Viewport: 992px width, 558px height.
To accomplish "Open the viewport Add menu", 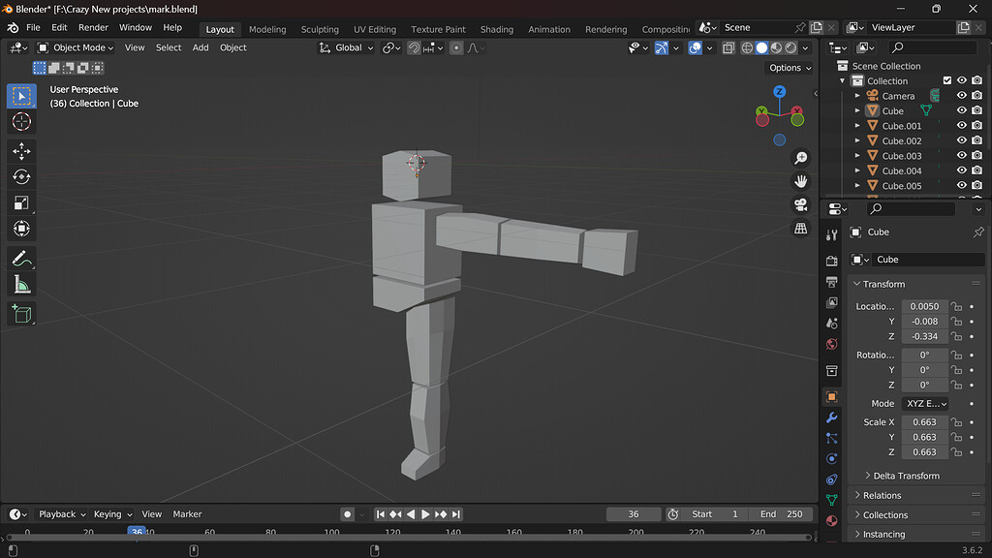I will [201, 47].
